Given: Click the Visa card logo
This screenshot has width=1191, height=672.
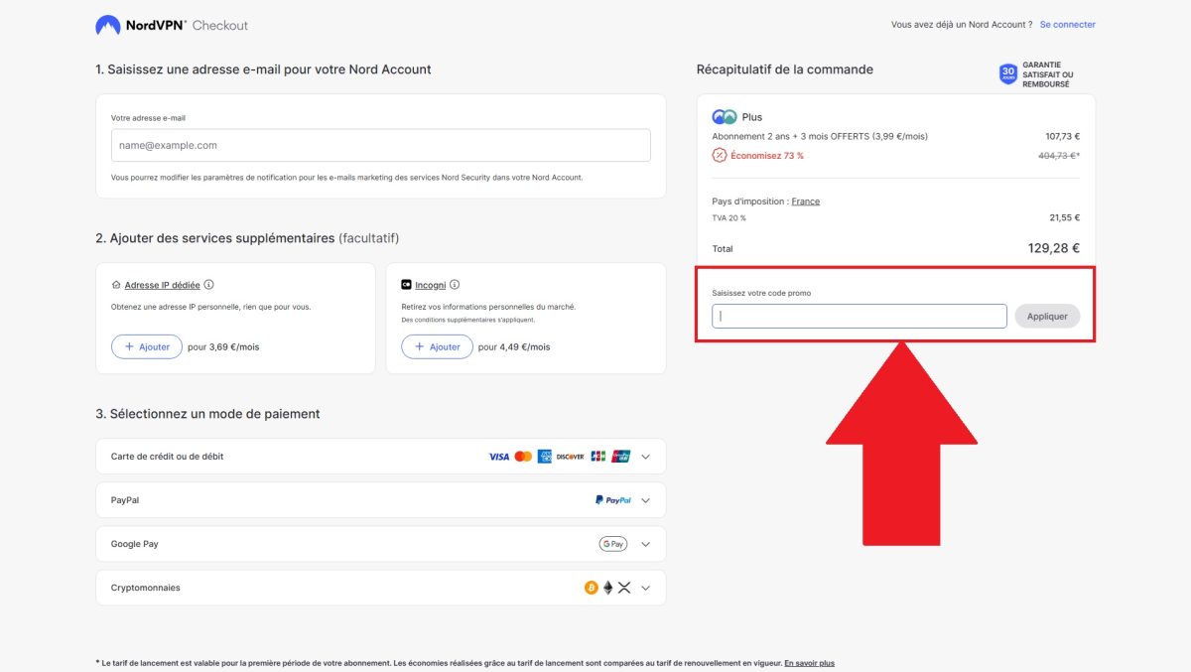Looking at the screenshot, I should (x=498, y=457).
